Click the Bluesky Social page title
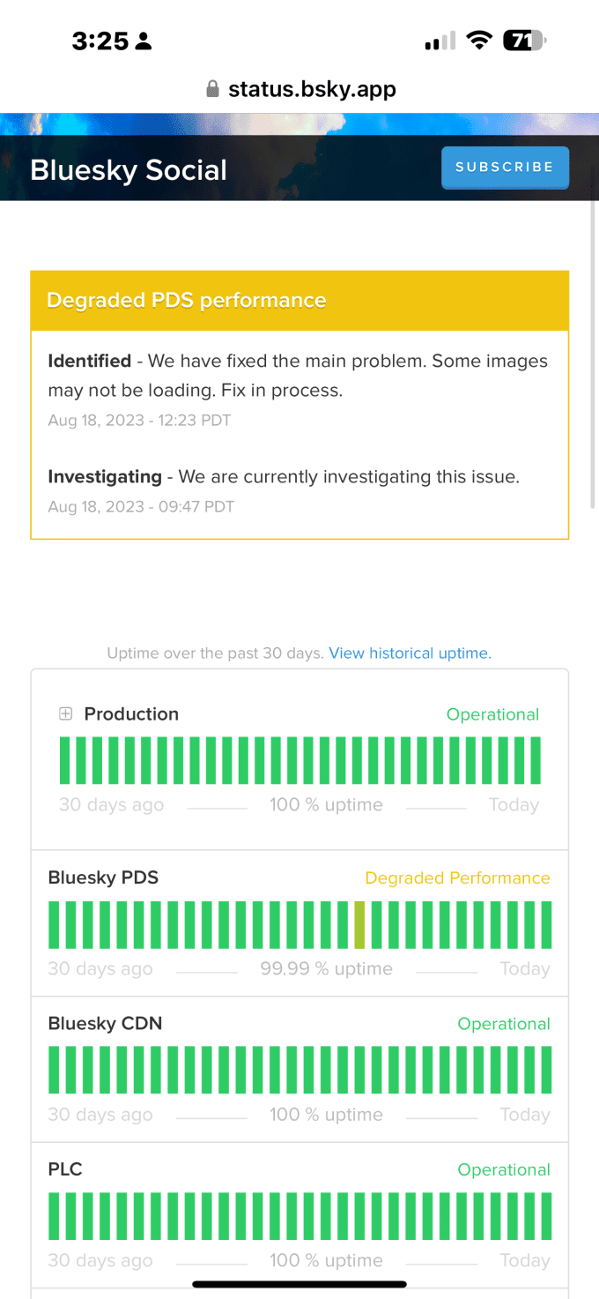 pyautogui.click(x=129, y=170)
